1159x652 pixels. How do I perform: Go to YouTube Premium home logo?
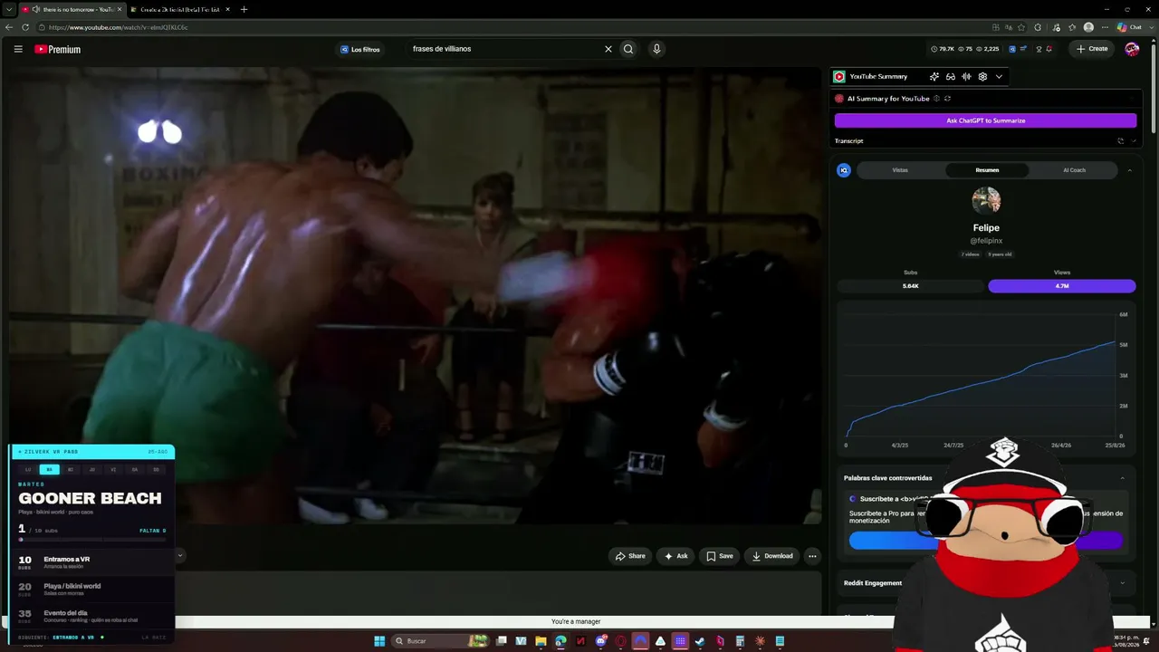58,49
